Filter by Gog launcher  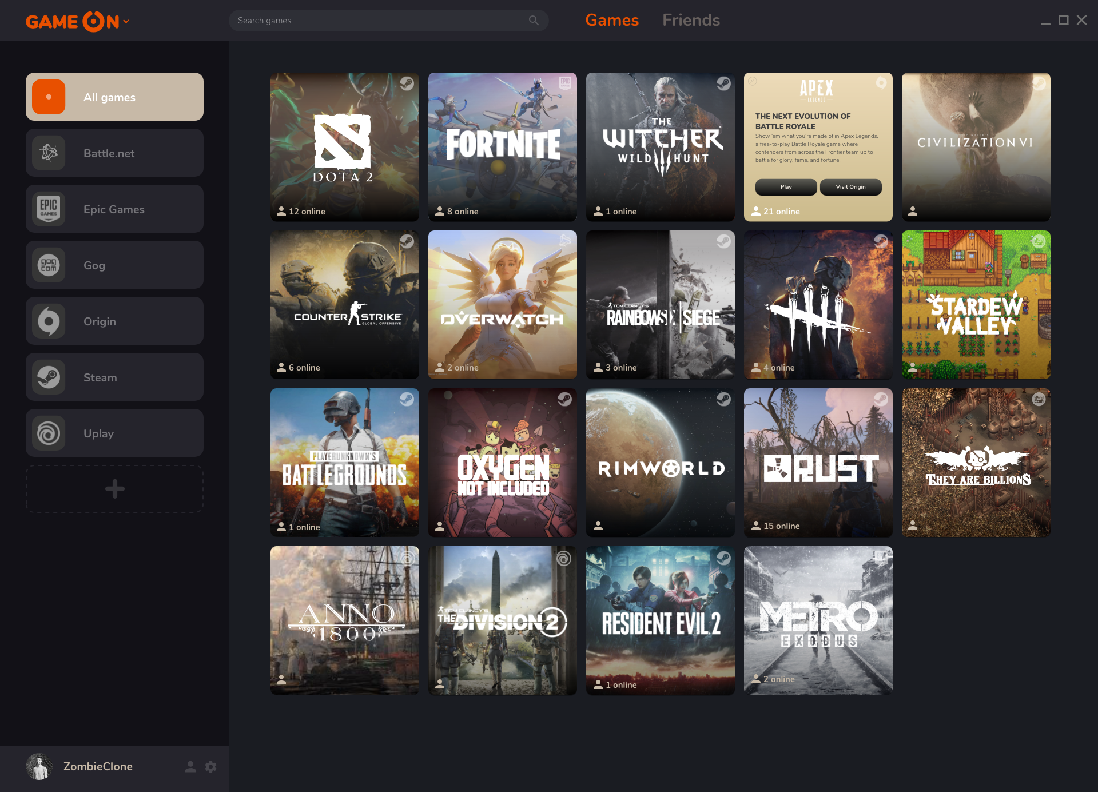click(114, 265)
